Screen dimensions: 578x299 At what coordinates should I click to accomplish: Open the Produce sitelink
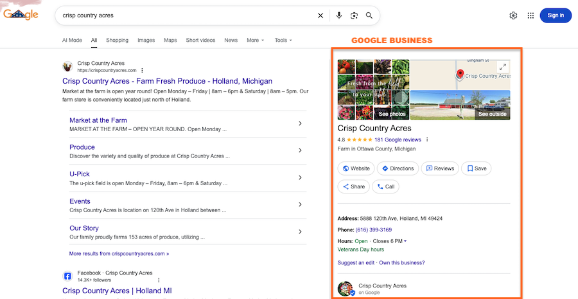[82, 147]
